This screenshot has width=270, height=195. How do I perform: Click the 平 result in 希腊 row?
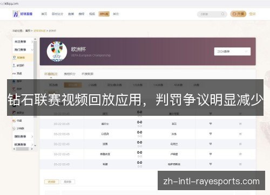click(211, 164)
